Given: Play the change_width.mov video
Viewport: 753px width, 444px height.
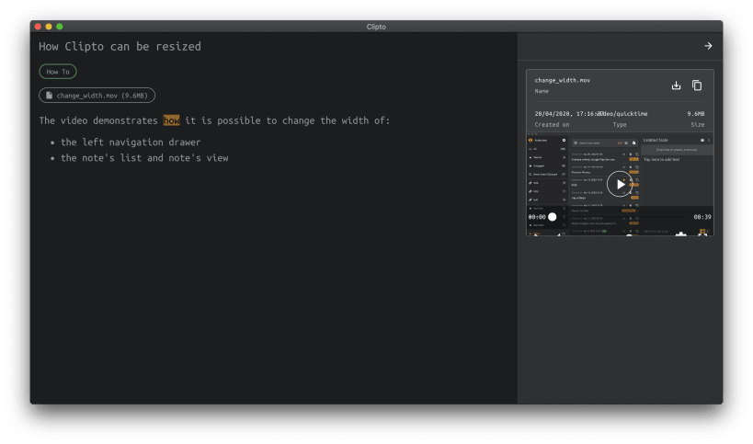Looking at the screenshot, I should click(620, 184).
